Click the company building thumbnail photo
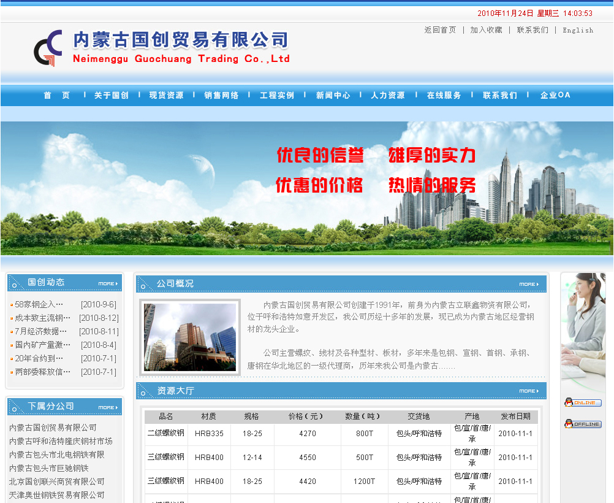The width and height of the screenshot is (614, 503). 189,337
